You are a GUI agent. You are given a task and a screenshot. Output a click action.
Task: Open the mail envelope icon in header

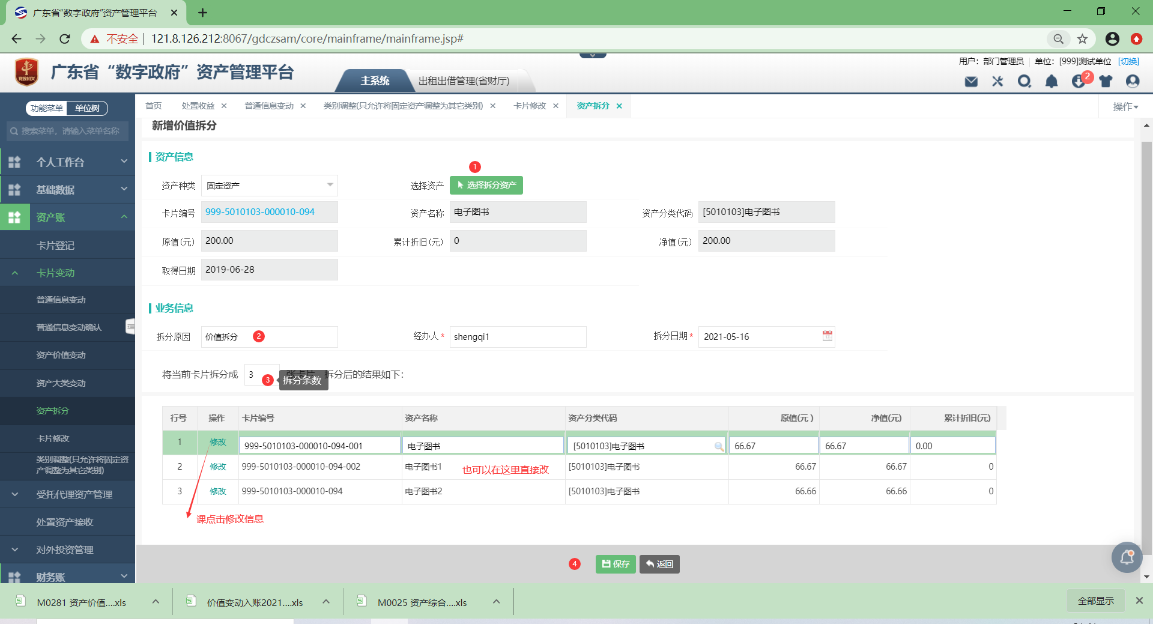pos(971,81)
